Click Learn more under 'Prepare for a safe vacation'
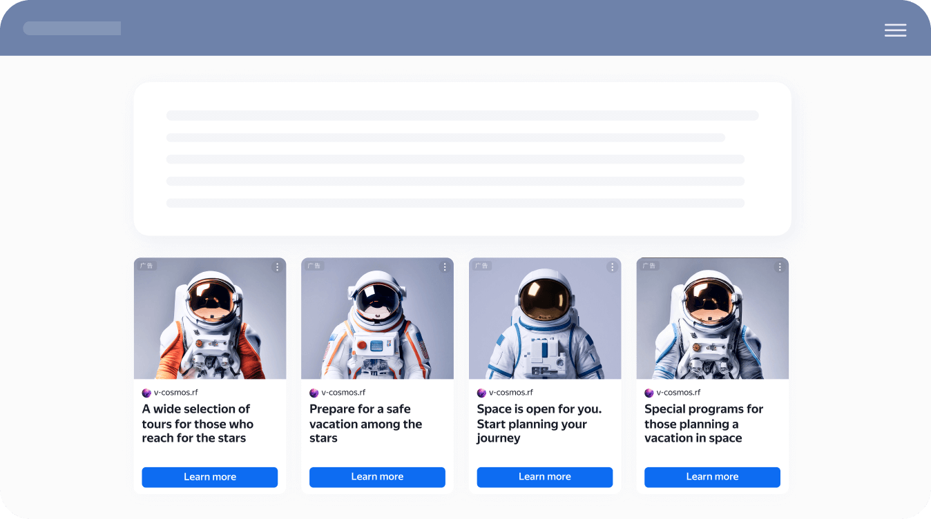Image resolution: width=931 pixels, height=519 pixels. [377, 477]
